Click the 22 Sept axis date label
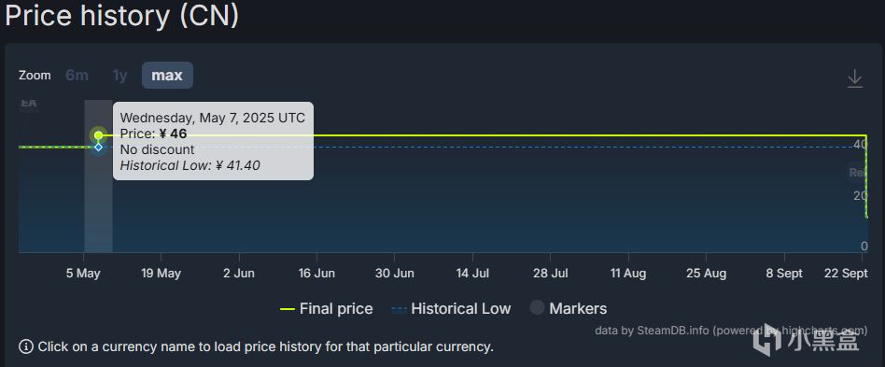 click(x=846, y=274)
